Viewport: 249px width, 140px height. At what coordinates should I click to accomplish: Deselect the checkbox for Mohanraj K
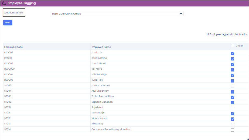(x=233, y=114)
